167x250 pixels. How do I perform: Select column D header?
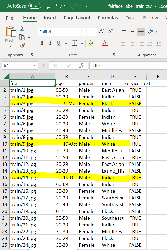click(112, 76)
